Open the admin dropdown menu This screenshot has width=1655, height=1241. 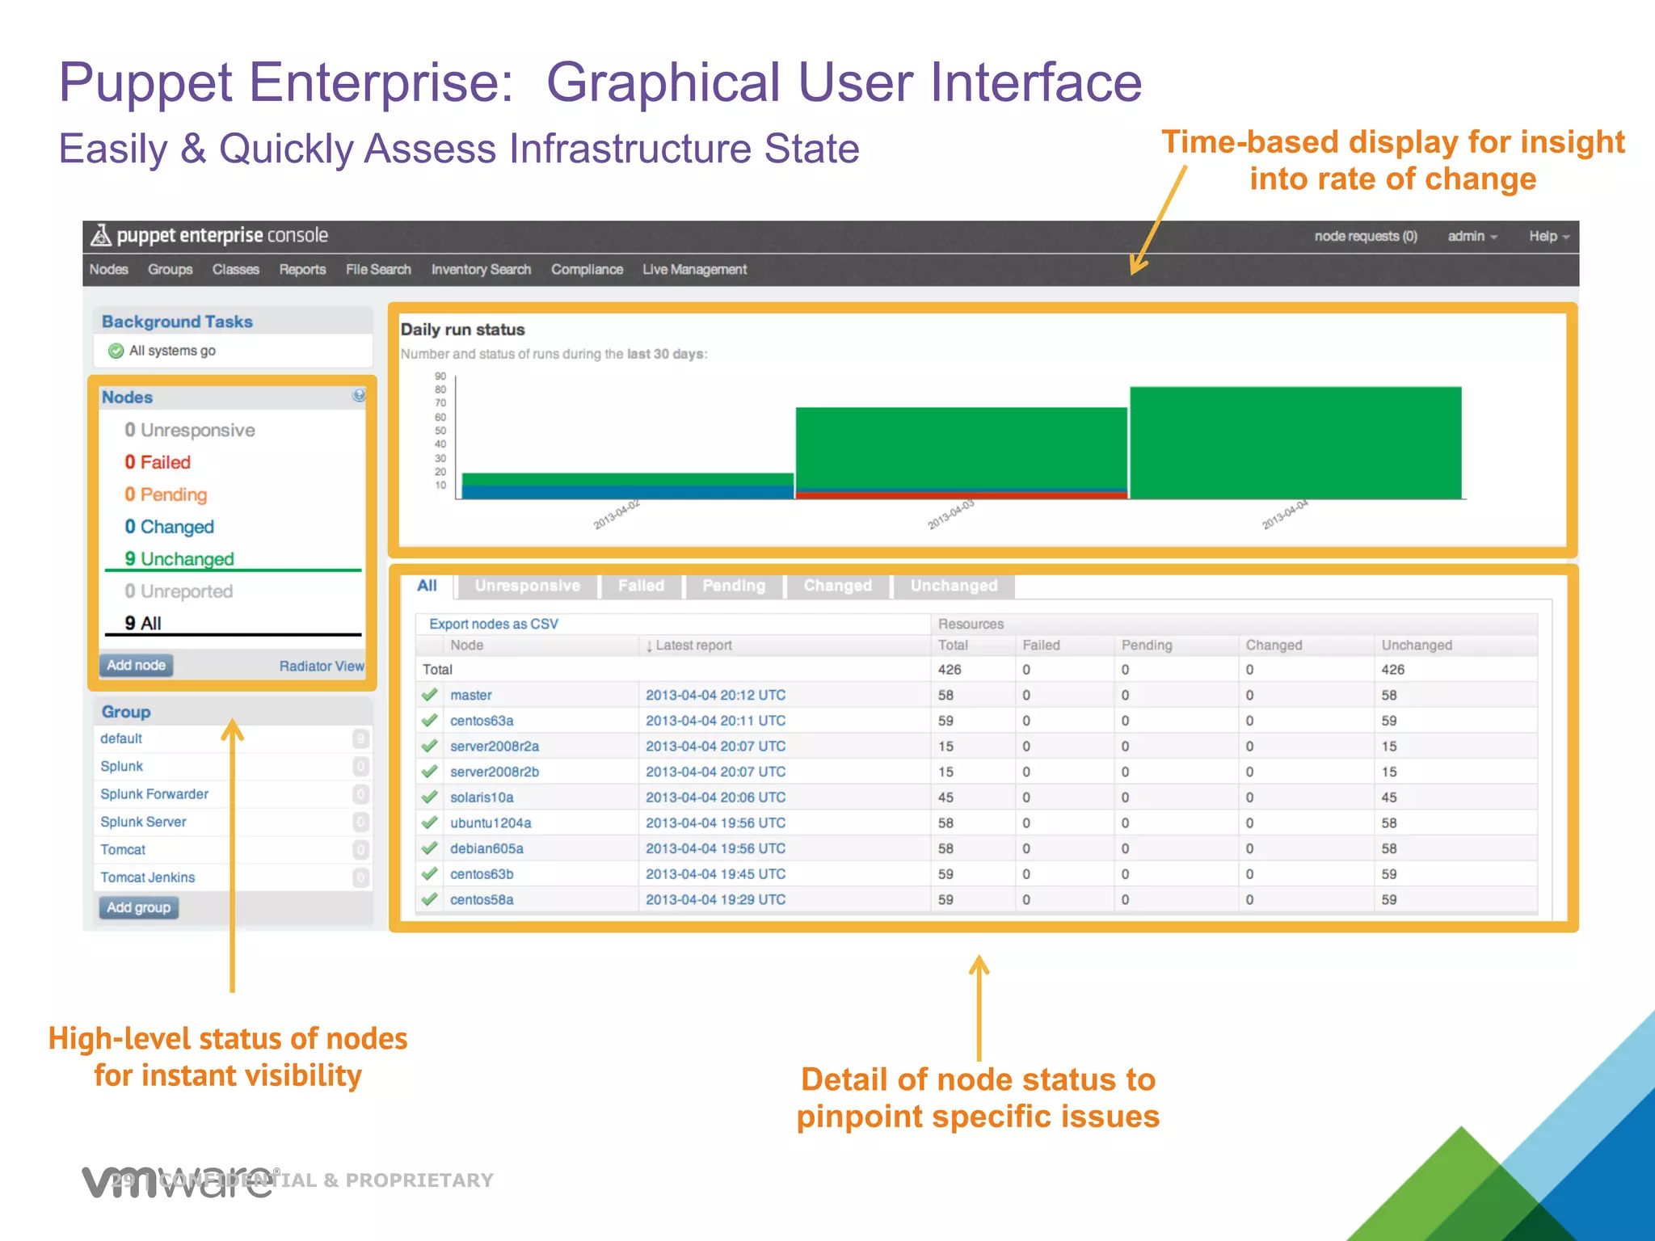point(1472,236)
